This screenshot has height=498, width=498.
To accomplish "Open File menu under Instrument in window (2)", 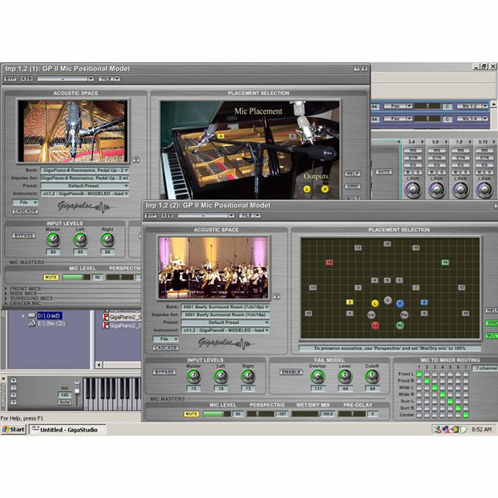I will (x=166, y=339).
